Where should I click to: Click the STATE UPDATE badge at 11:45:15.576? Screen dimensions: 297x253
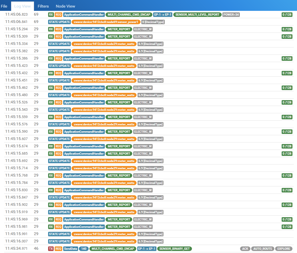(x=59, y=124)
